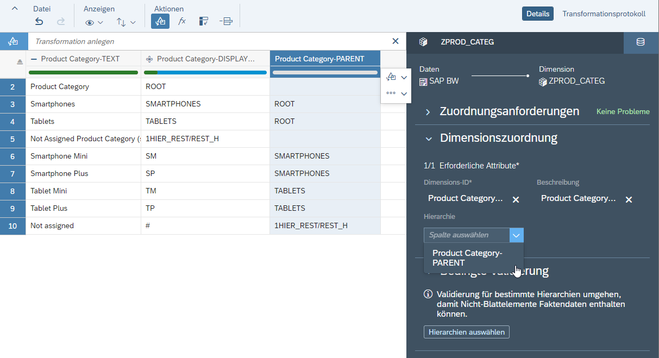
Task: Open the Transformationsprotokoll tab
Action: [604, 14]
